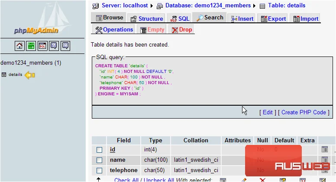Click the int(4) type cell
The image size is (336, 182).
(x=150, y=150)
